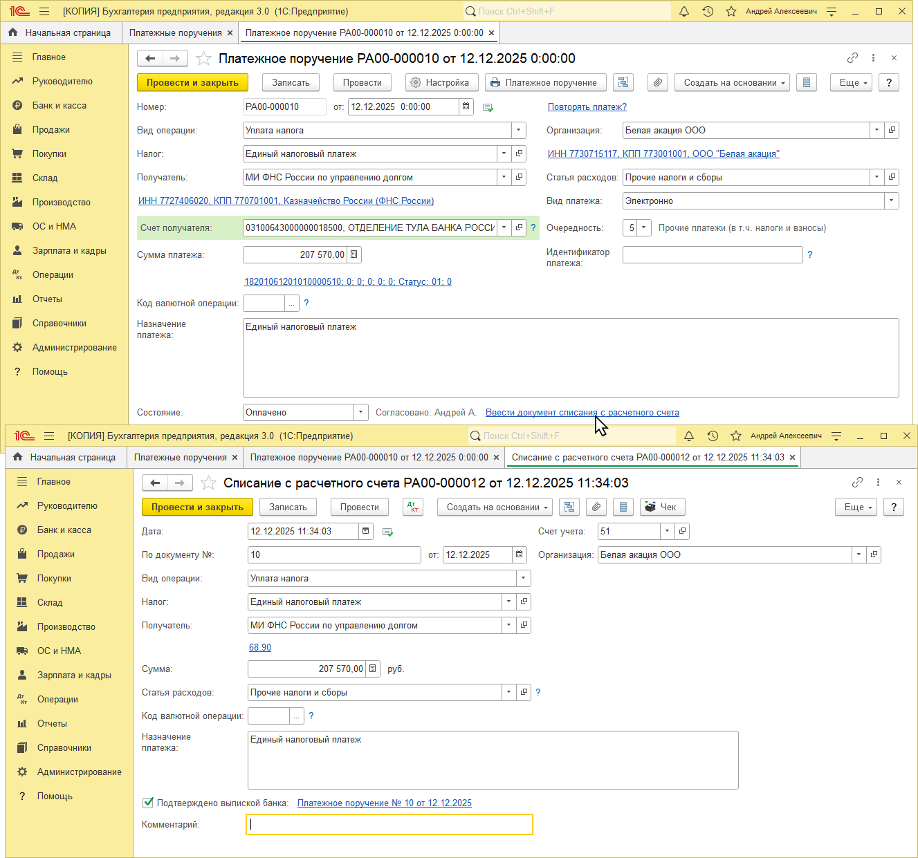Screen dimensions: 918x858
Task: Click the Чек receipt button
Action: (x=661, y=507)
